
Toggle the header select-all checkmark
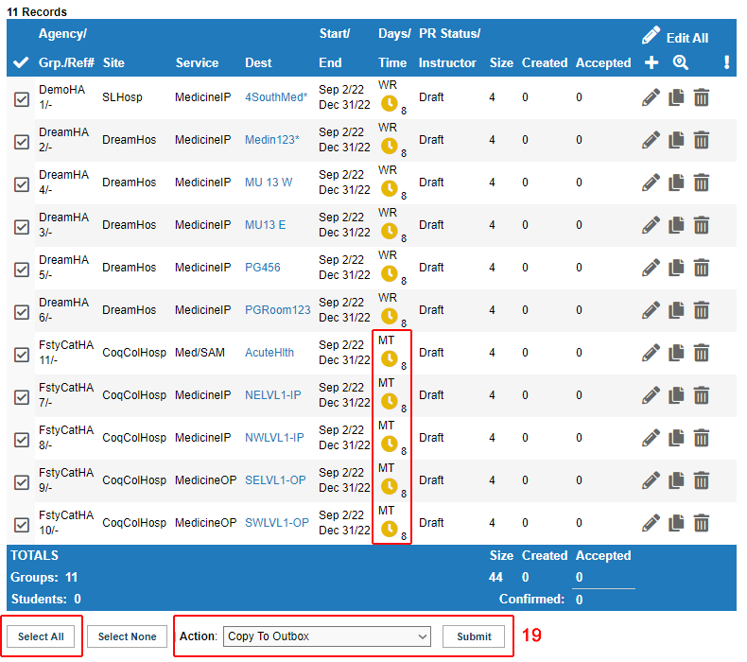pyautogui.click(x=21, y=62)
